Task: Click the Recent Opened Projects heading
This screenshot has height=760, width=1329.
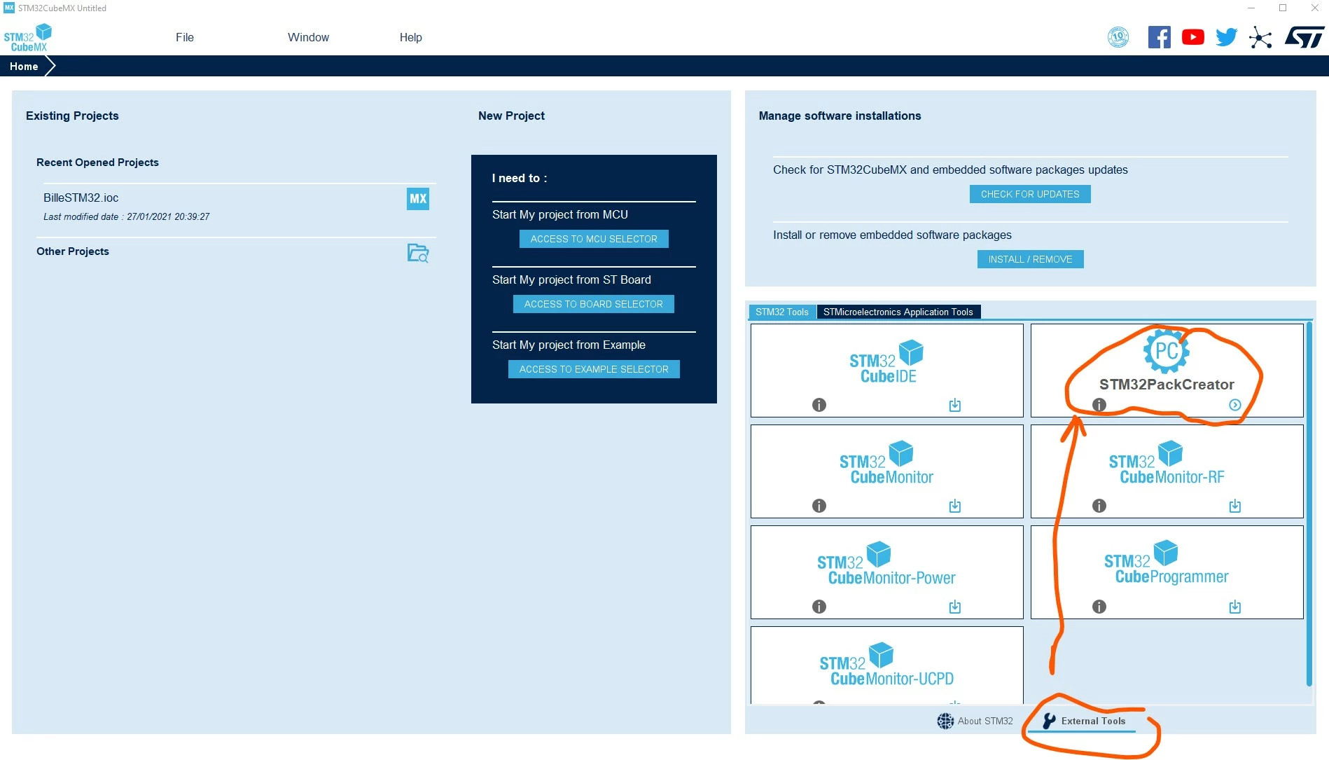Action: [x=97, y=163]
